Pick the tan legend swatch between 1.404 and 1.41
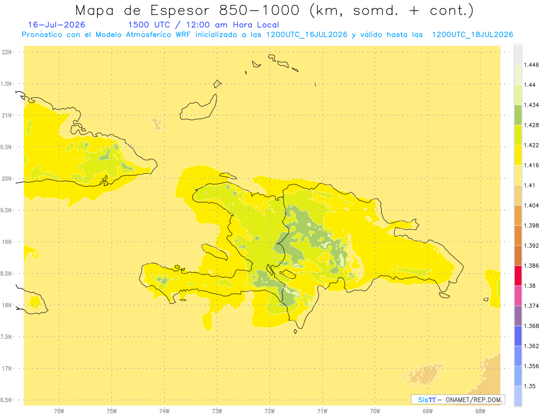This screenshot has height=417, width=539. click(518, 195)
